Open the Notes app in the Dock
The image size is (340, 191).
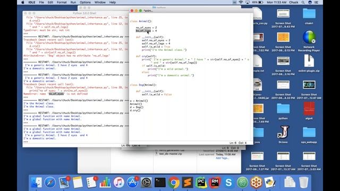coord(78,183)
